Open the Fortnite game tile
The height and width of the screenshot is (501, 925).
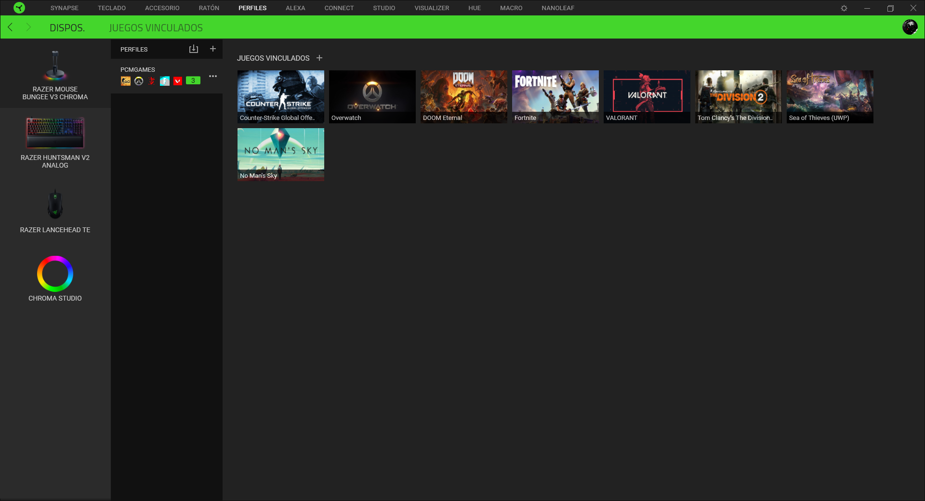click(555, 97)
